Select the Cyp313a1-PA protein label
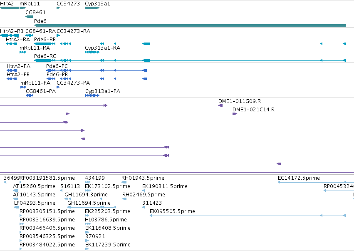 (103, 91)
